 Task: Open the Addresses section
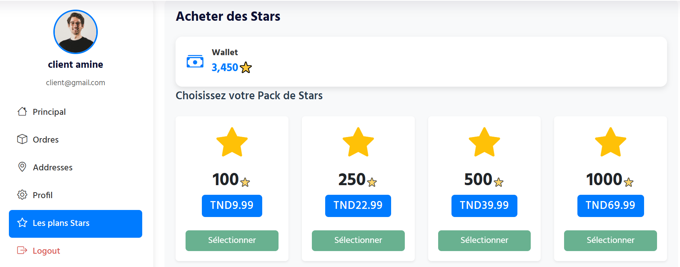click(53, 167)
